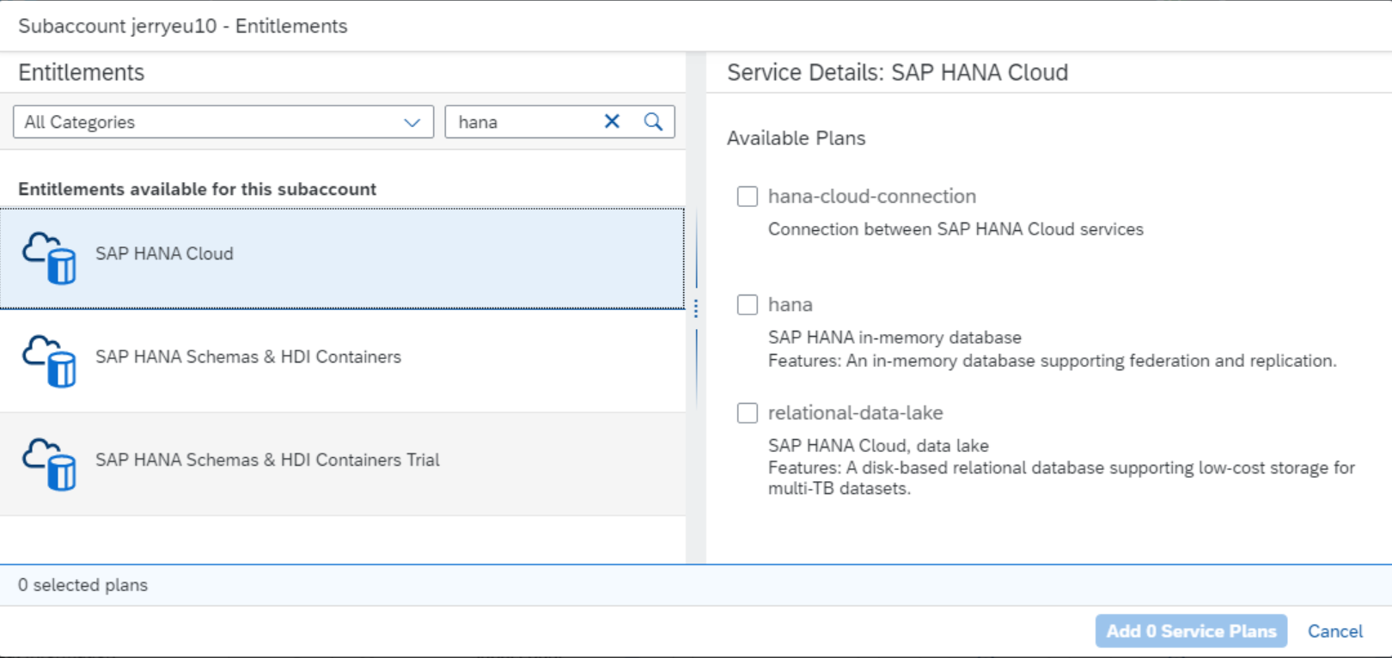Focus the search field containing hana
Screen dimensions: 1392x658
tap(524, 122)
